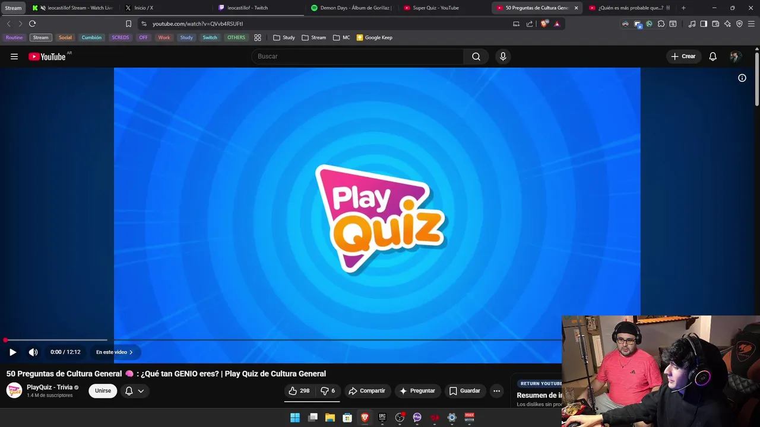Dislike the video (6 dislikes)

(328, 391)
